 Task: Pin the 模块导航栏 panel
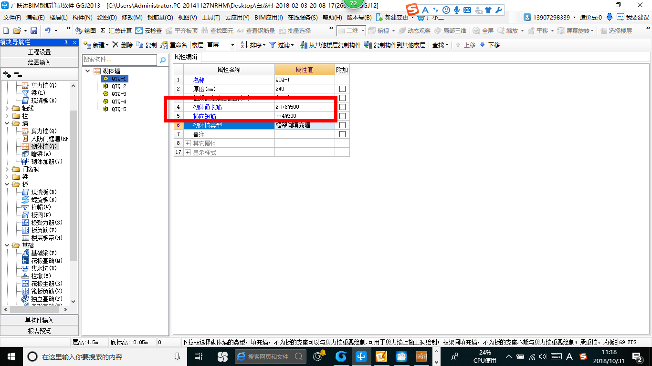pyautogui.click(x=66, y=42)
